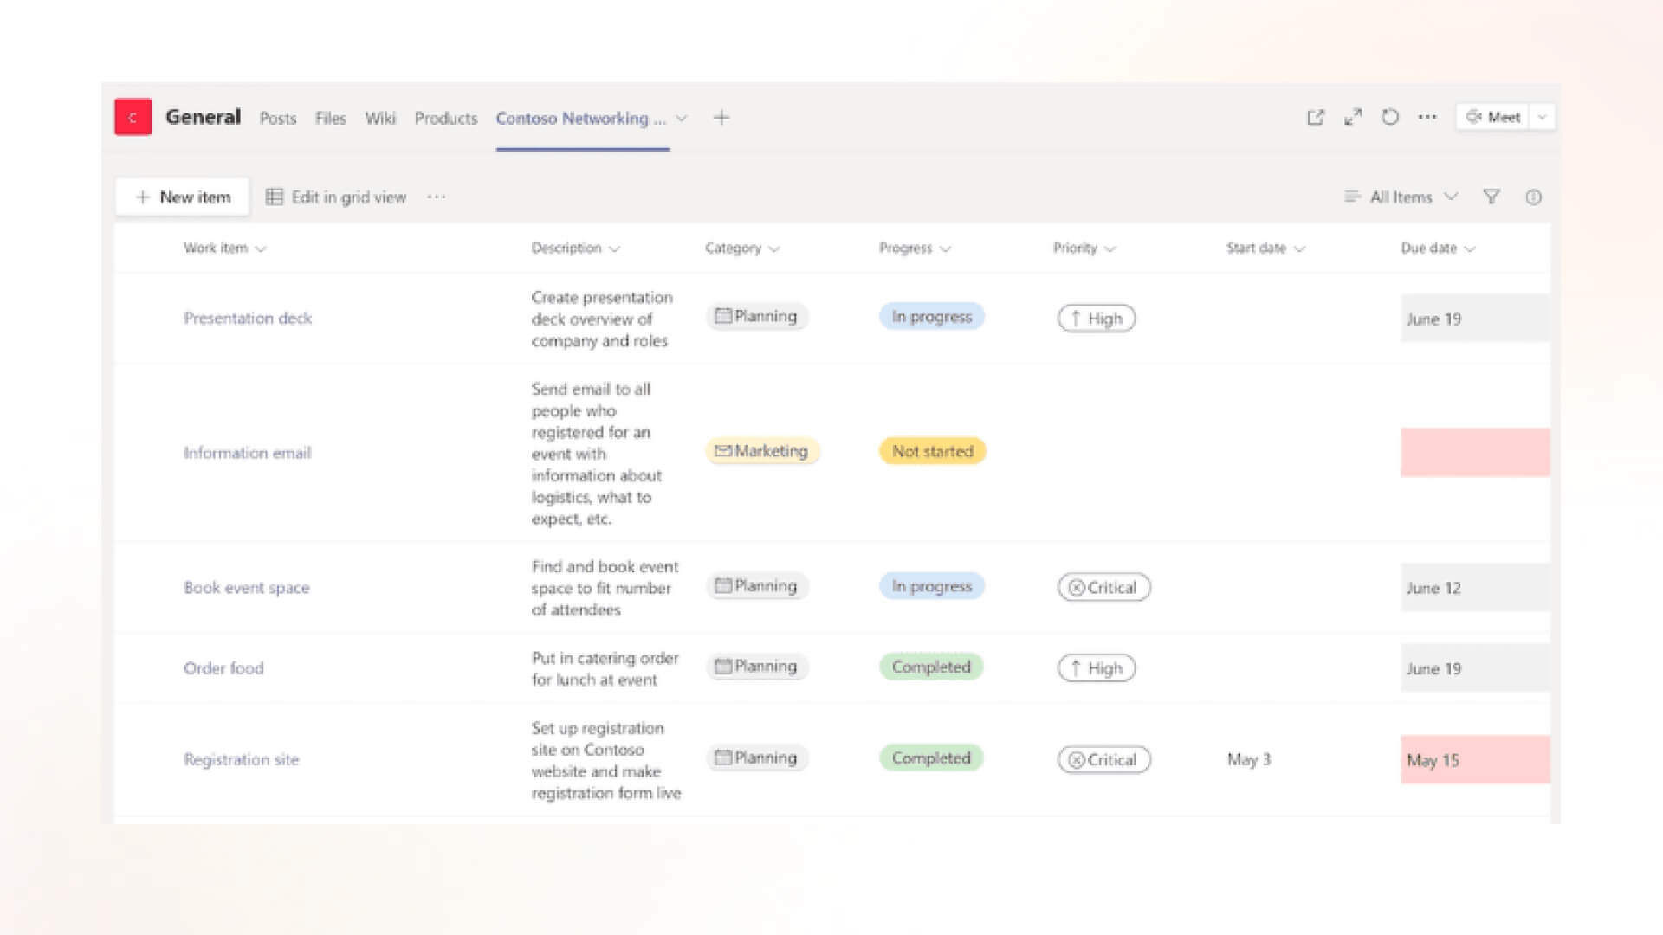This screenshot has height=935, width=1663.
Task: Open the Order food item
Action: [x=223, y=668]
